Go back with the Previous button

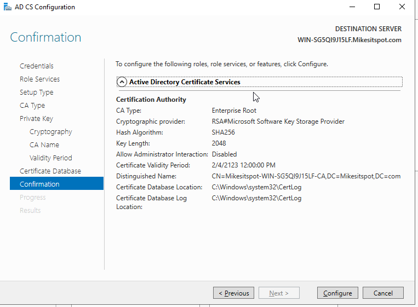(x=233, y=293)
